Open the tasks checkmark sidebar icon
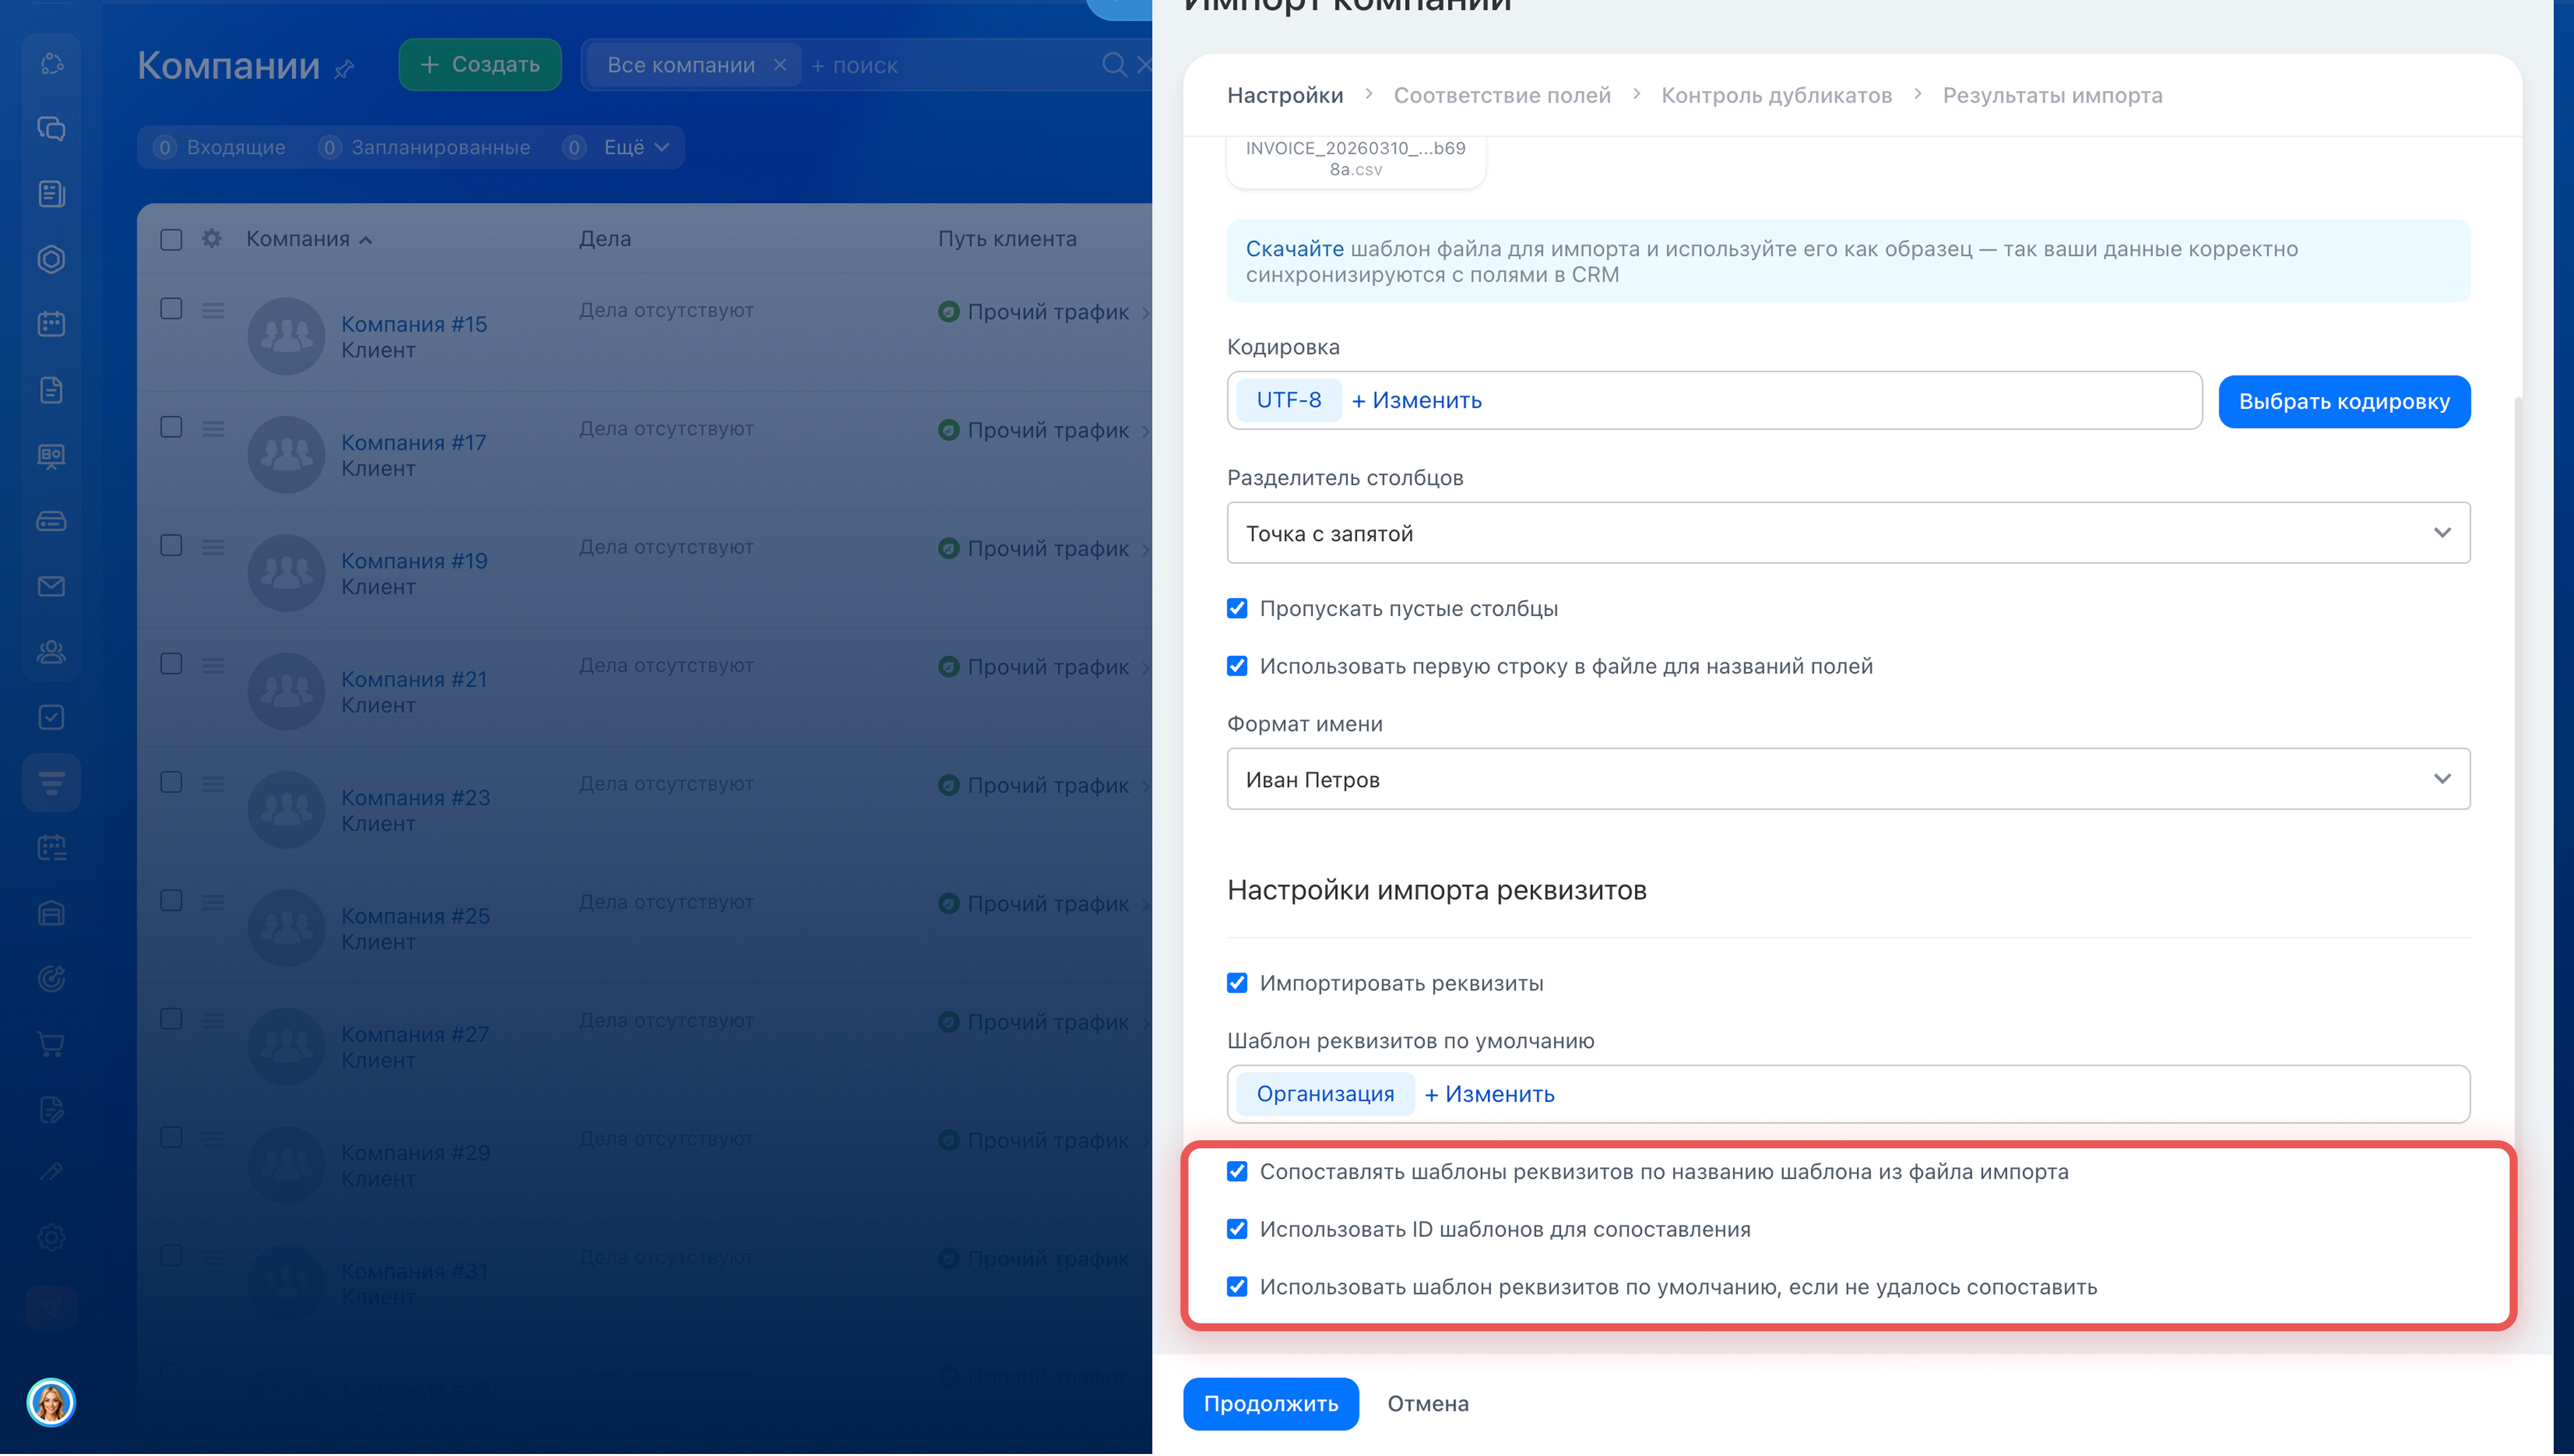The image size is (2574, 1456). (51, 718)
